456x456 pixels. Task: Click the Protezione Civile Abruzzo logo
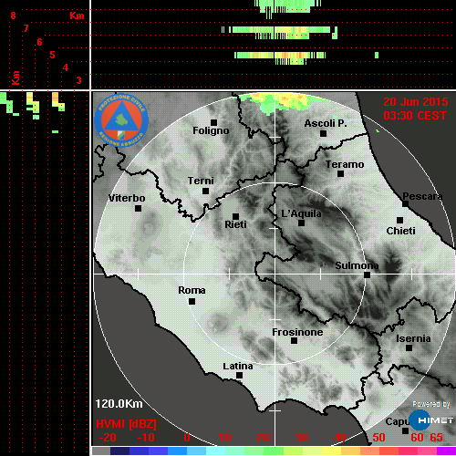point(121,120)
